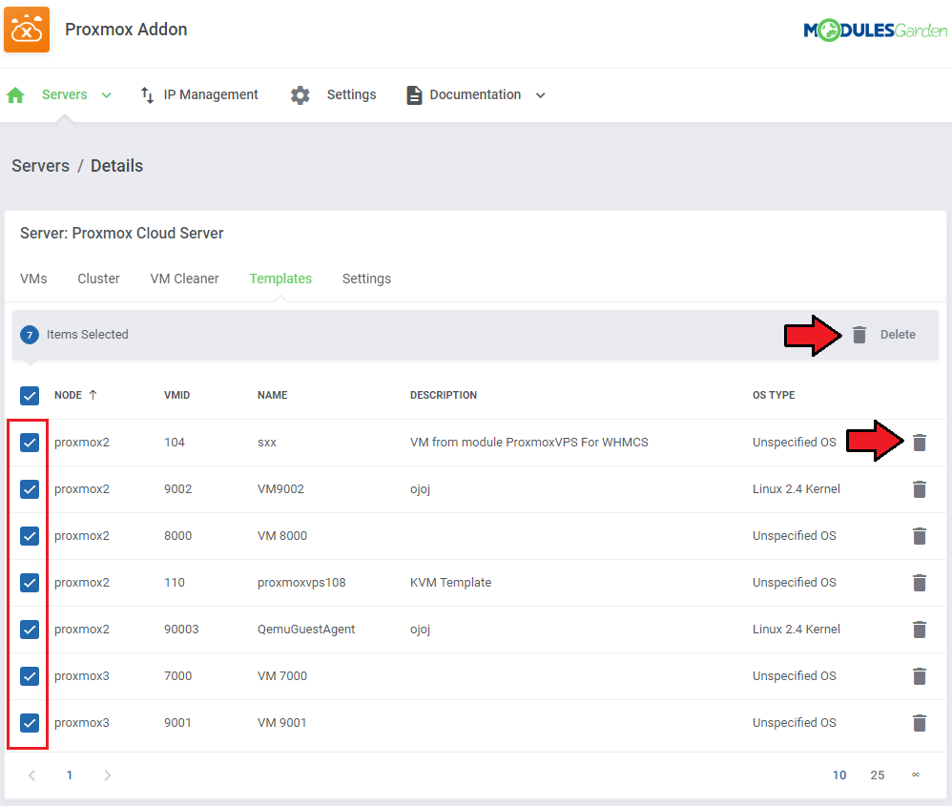Viewport: 952px width, 806px height.
Task: Click name cell proxmoxvps108
Action: pyautogui.click(x=301, y=583)
